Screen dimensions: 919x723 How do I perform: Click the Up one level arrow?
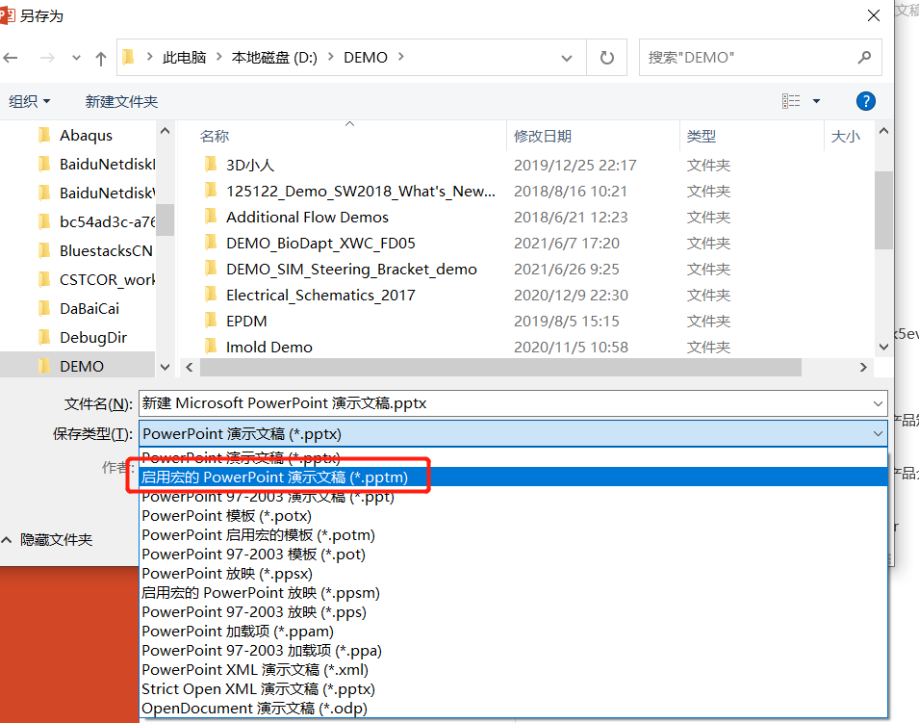100,58
